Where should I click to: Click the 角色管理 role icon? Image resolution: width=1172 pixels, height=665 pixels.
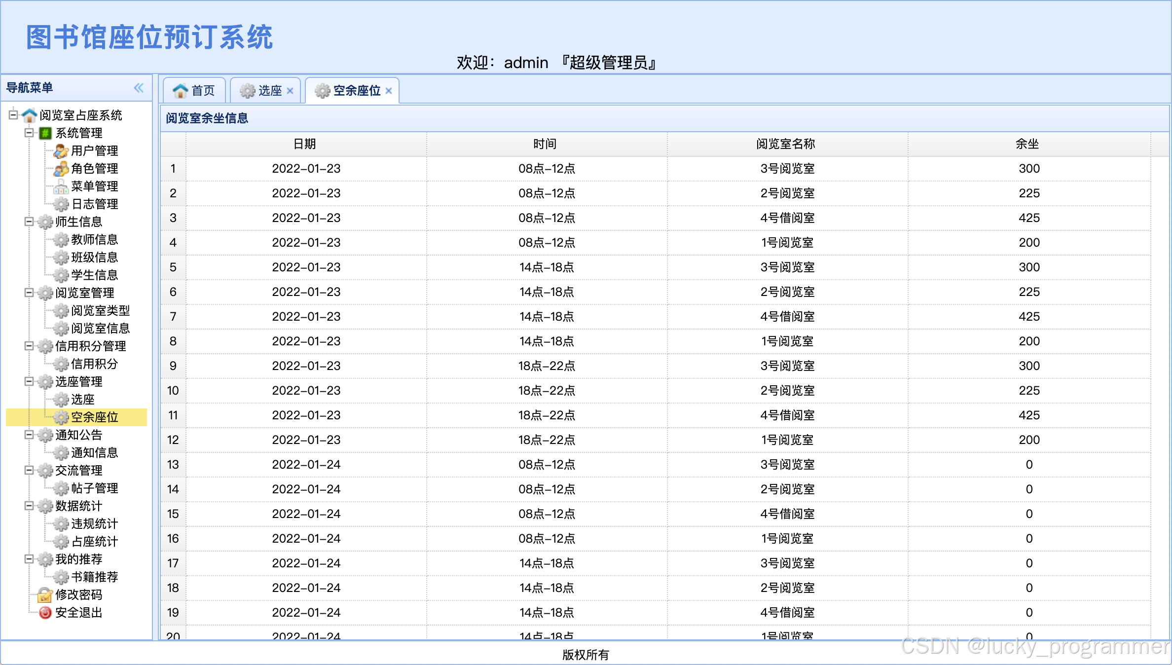tap(61, 169)
